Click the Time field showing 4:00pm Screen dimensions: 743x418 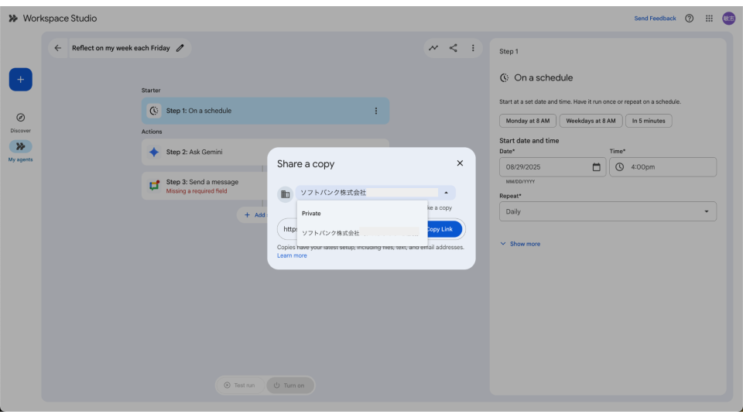663,167
